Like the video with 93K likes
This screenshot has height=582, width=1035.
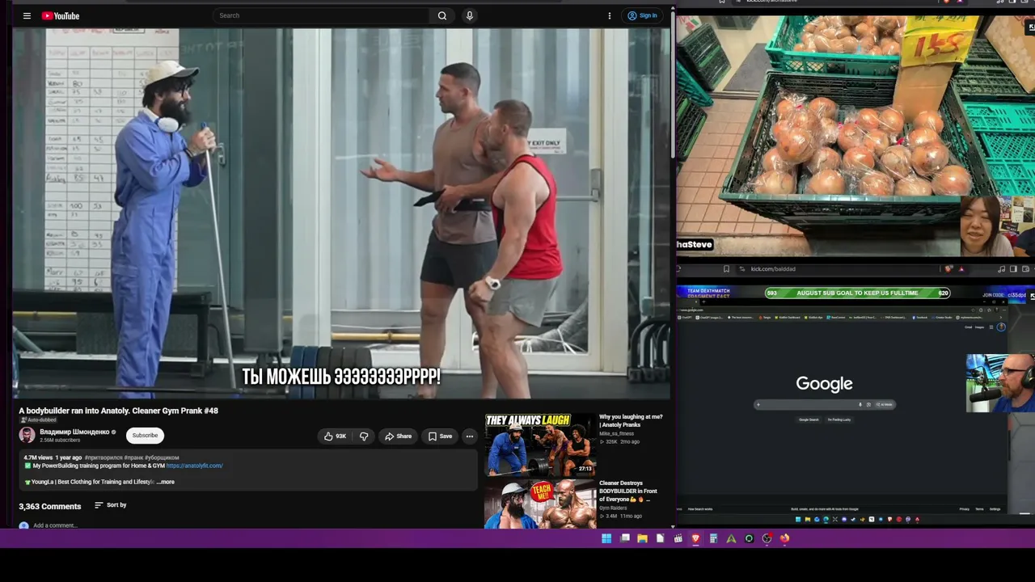pyautogui.click(x=335, y=436)
